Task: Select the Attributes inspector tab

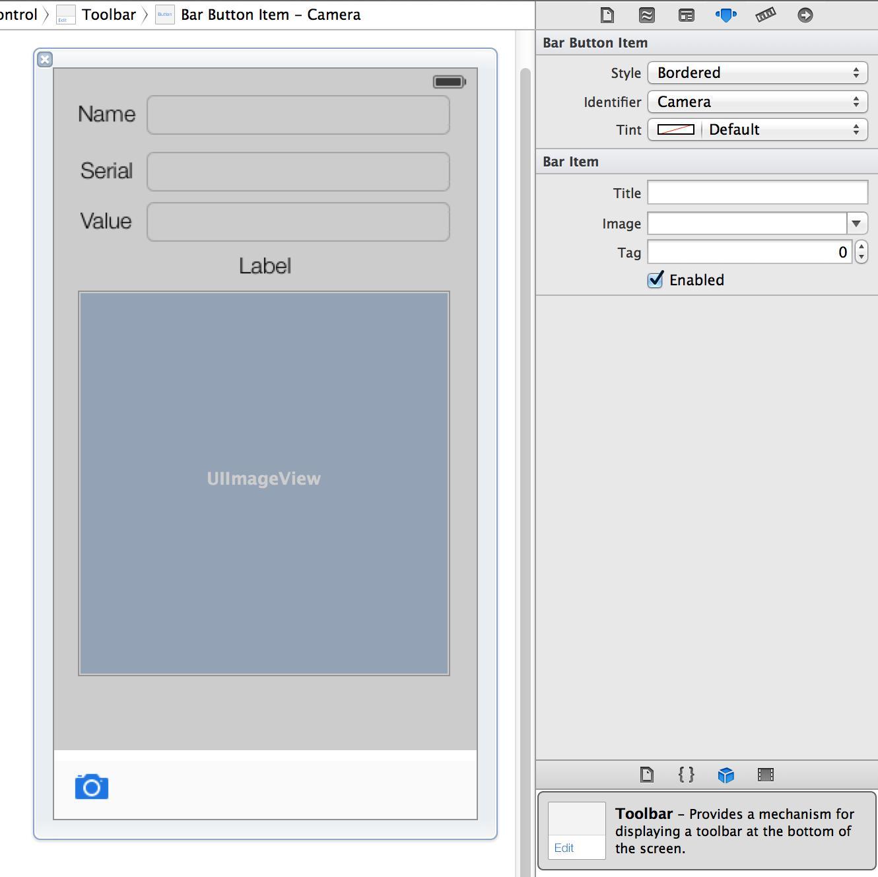Action: 726,15
